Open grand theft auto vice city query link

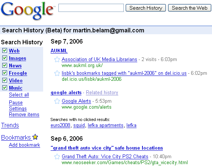tap(107, 148)
